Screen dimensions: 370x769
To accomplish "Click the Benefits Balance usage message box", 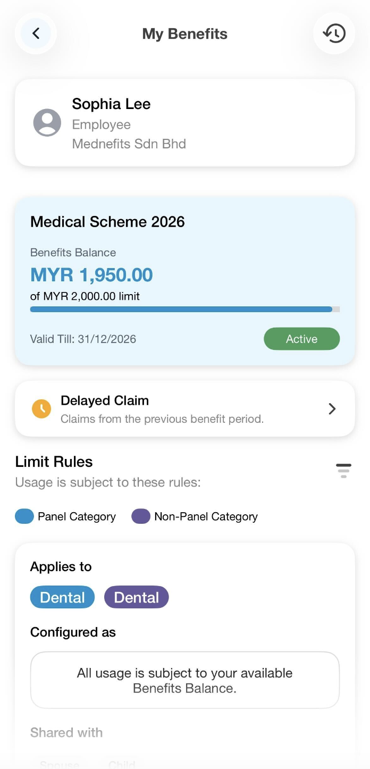I will tap(184, 680).
